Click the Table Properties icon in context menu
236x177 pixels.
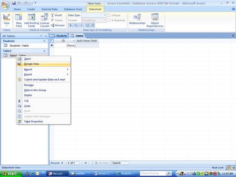coord(19,121)
